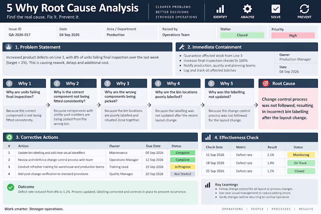Viewport: 321px width, 214px height.
Task: Click the Production department value
Action: 116,35
